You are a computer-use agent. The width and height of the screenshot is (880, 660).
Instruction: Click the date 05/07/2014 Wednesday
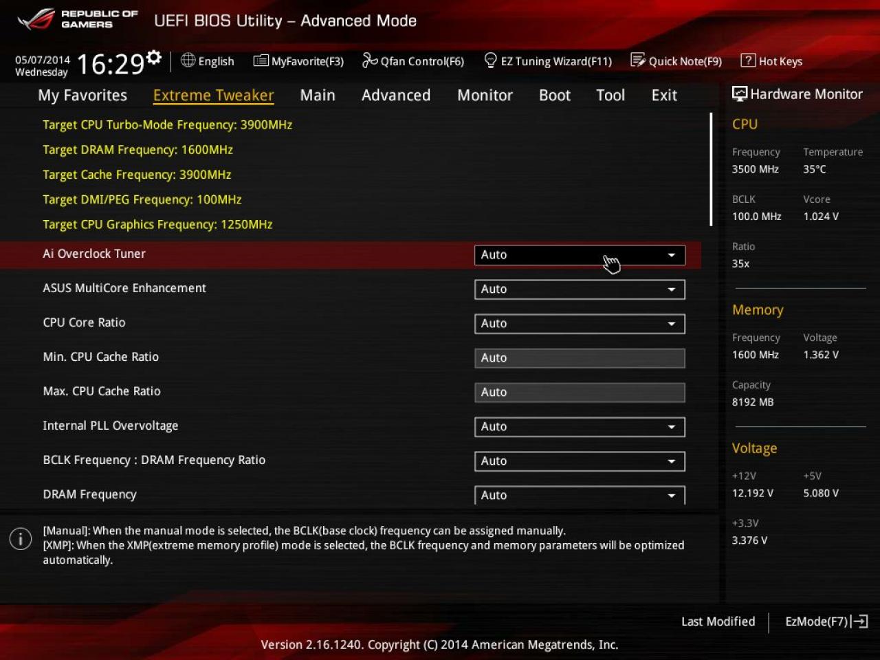42,66
